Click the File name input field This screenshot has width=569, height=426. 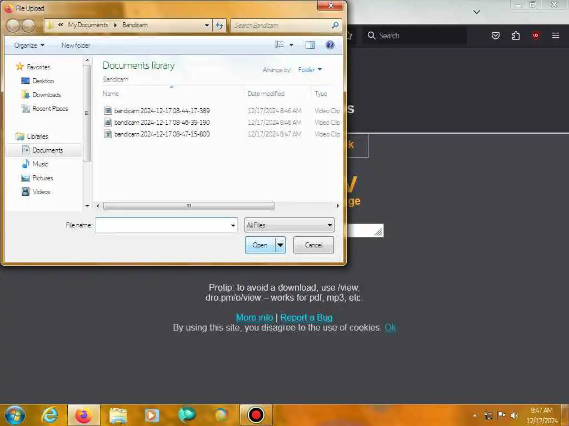[x=162, y=225]
